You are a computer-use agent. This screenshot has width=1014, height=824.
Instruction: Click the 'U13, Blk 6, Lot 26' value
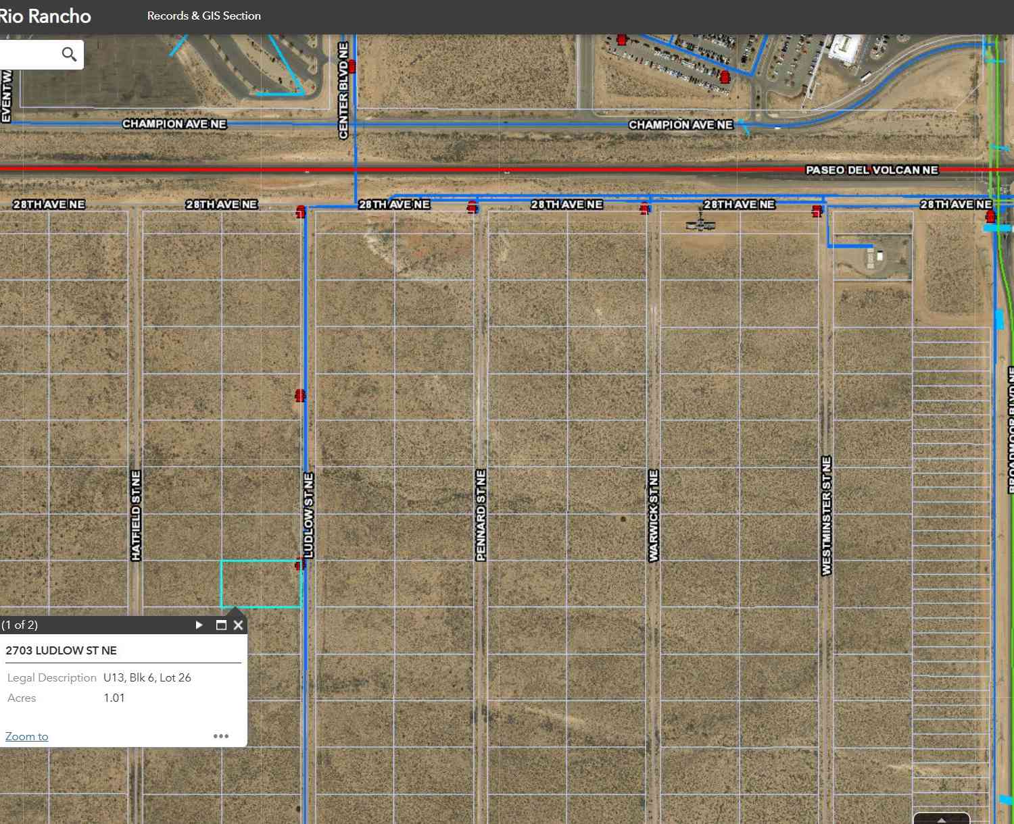point(147,677)
